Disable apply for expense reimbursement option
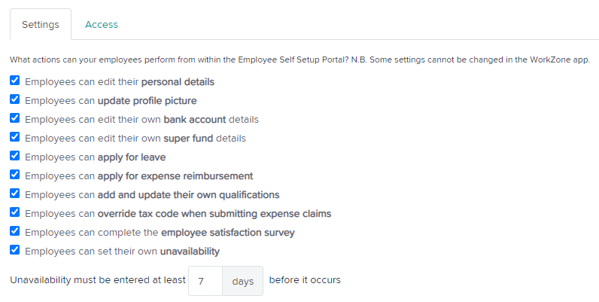Screen dimensions: 599x302 click(x=15, y=175)
